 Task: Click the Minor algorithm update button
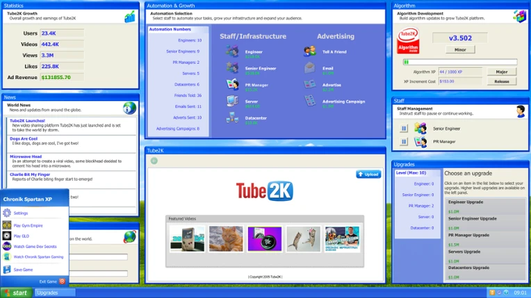(x=460, y=50)
